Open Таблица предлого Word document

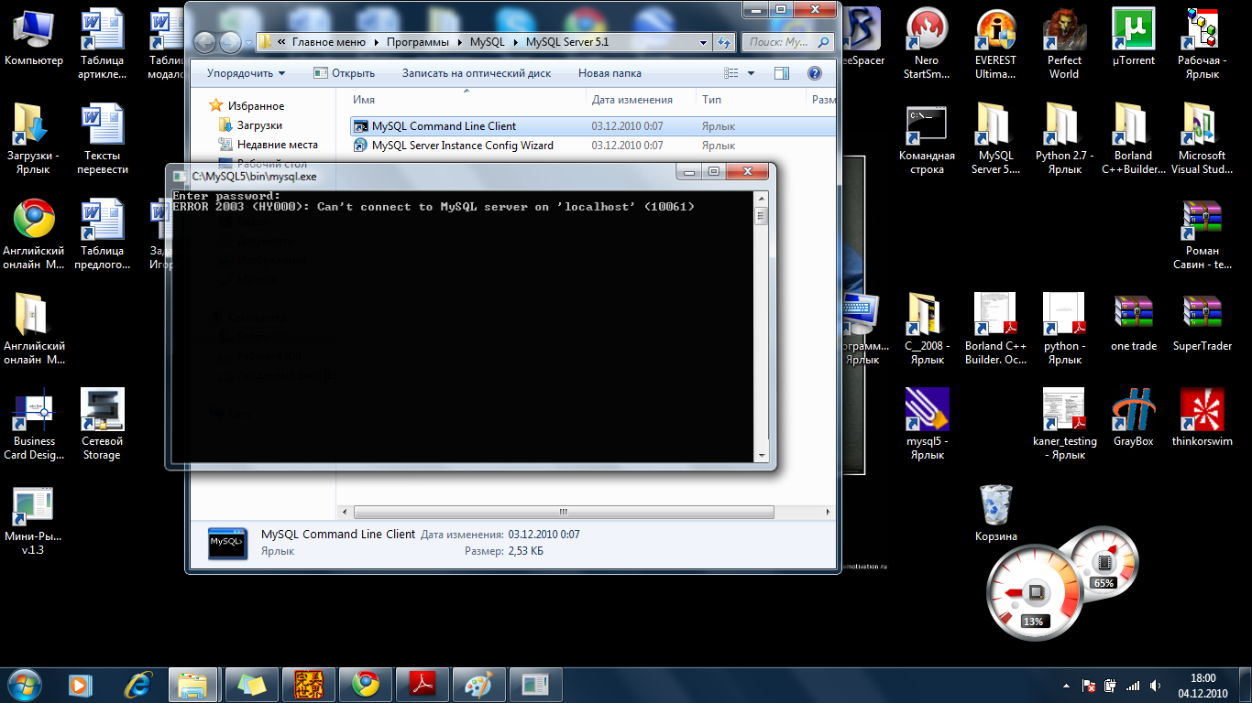(x=103, y=233)
